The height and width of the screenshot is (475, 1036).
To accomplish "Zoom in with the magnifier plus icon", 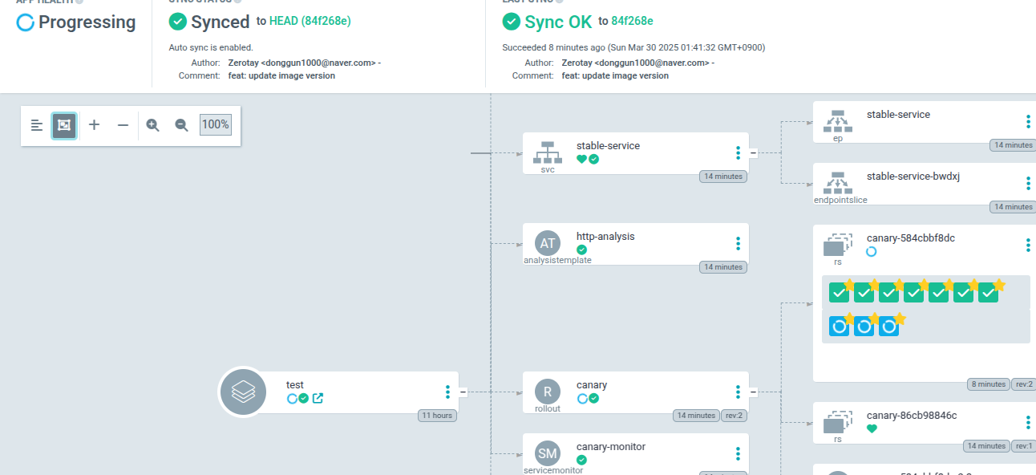I will tap(152, 125).
